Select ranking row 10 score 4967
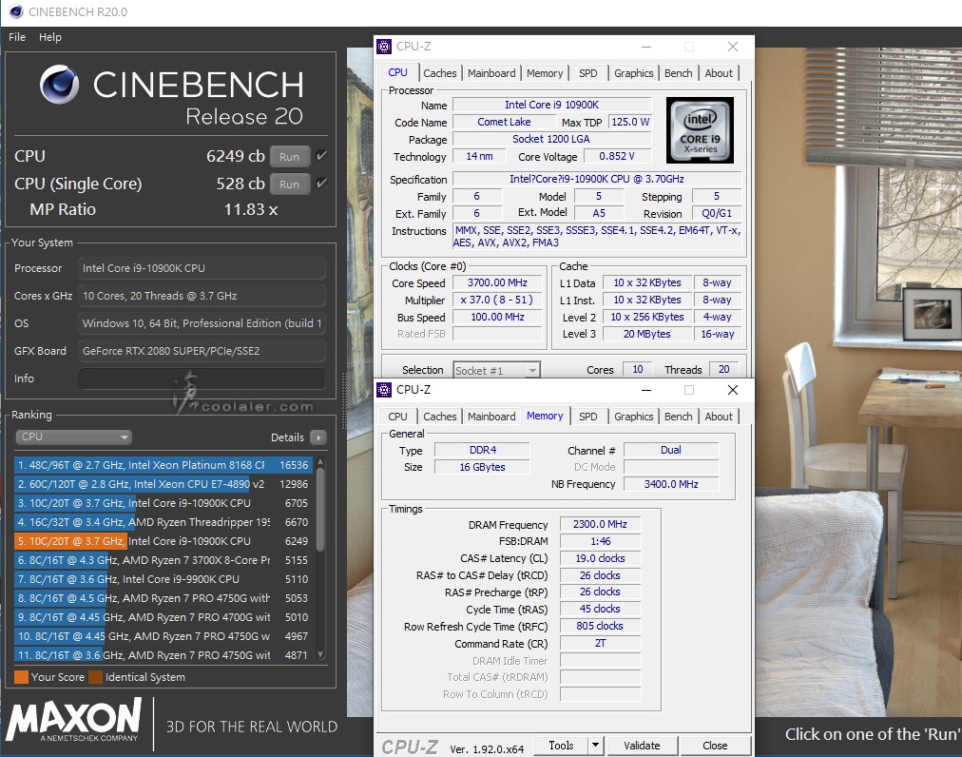 click(164, 636)
